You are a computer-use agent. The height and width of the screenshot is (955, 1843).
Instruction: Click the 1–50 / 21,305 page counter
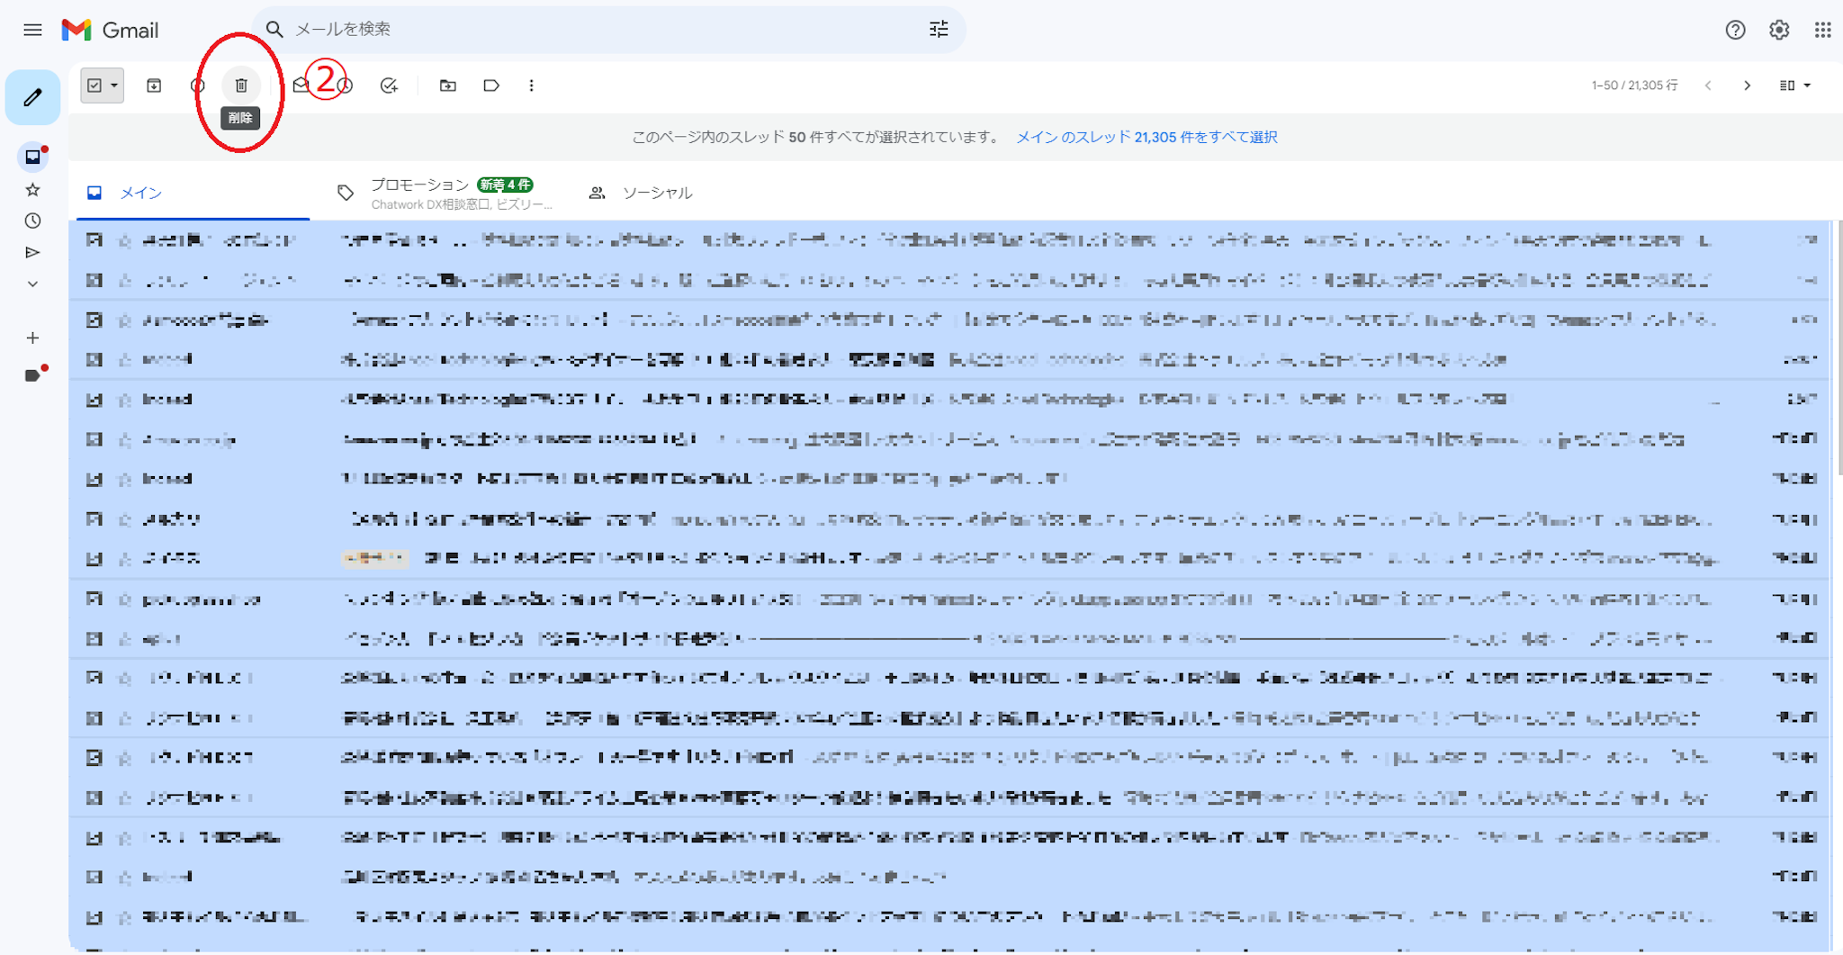pyautogui.click(x=1634, y=86)
